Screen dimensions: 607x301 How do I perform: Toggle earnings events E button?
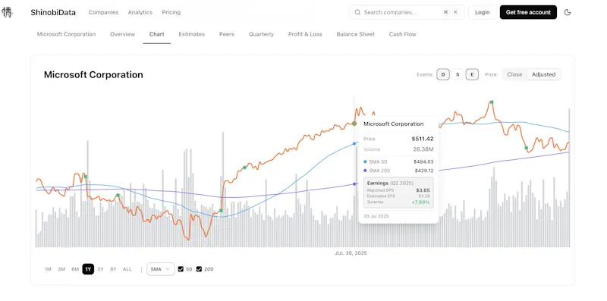coord(472,74)
